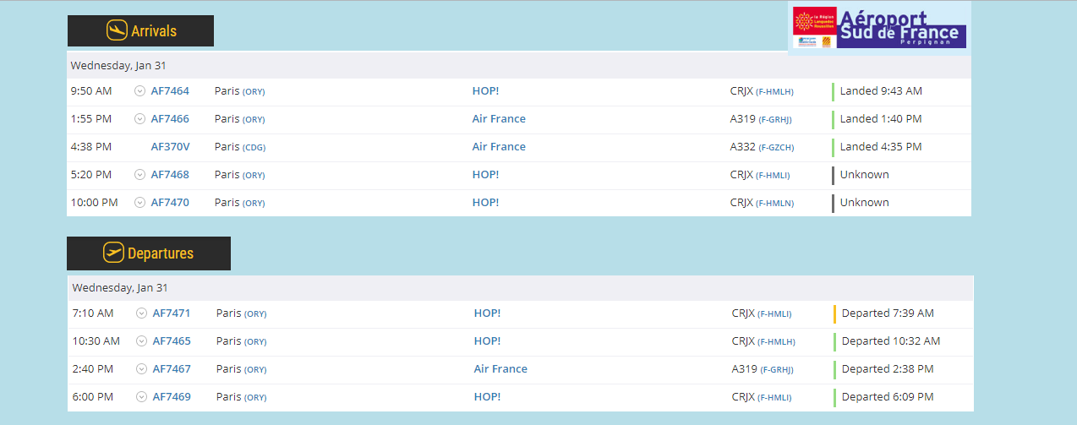Click scheduled time 7:10 AM

click(x=93, y=313)
